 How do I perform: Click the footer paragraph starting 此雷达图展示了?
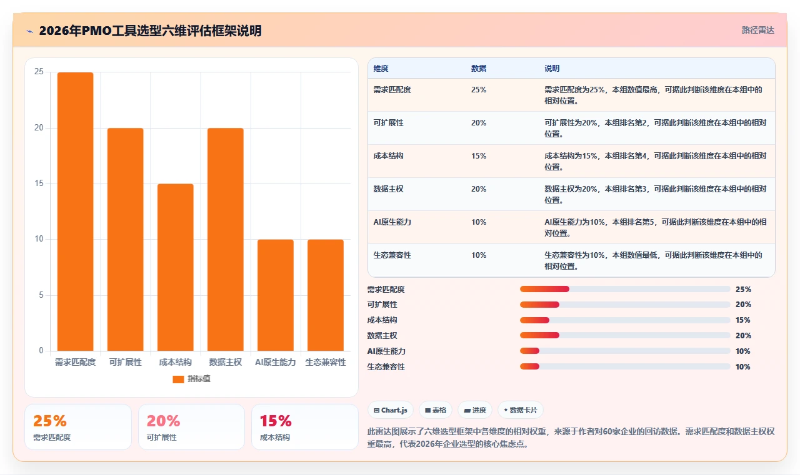pos(571,438)
